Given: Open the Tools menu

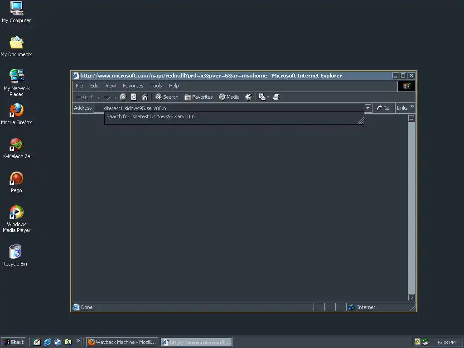Looking at the screenshot, I should click(156, 86).
